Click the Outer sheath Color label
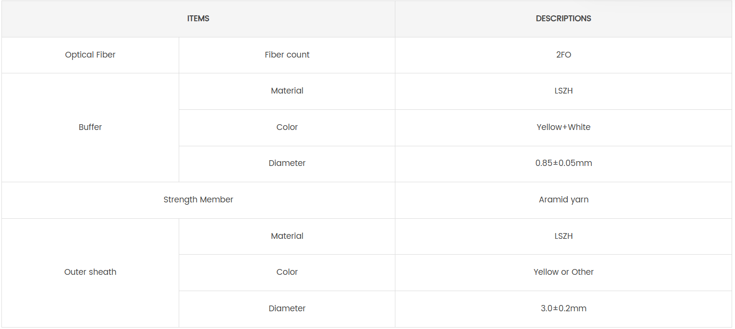735x329 pixels. click(287, 272)
